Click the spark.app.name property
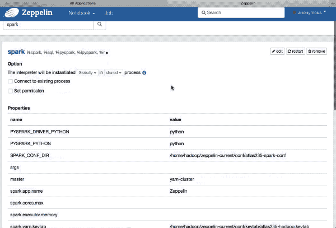The height and width of the screenshot is (228, 336). pos(26,191)
